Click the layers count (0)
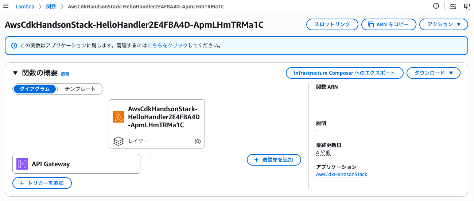 point(198,142)
